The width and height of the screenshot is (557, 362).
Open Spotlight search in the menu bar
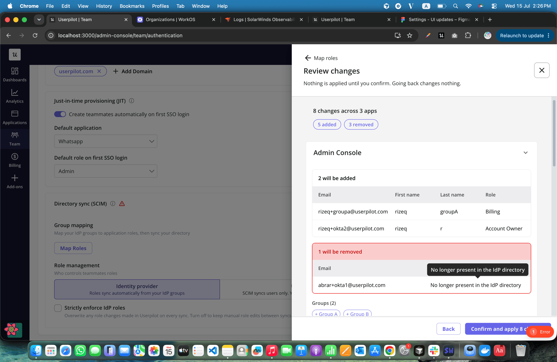[x=455, y=6]
